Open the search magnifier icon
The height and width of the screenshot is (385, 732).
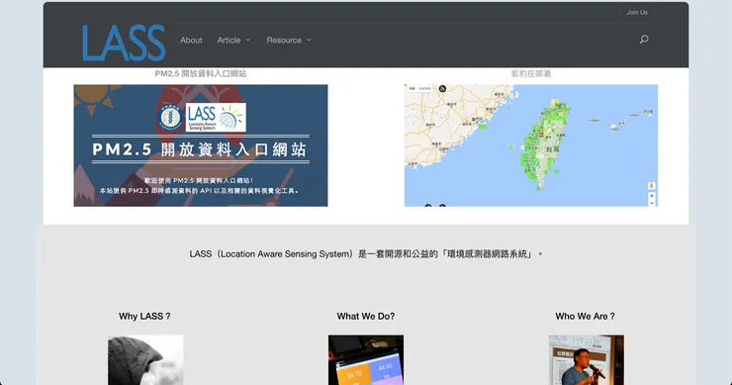pyautogui.click(x=644, y=40)
